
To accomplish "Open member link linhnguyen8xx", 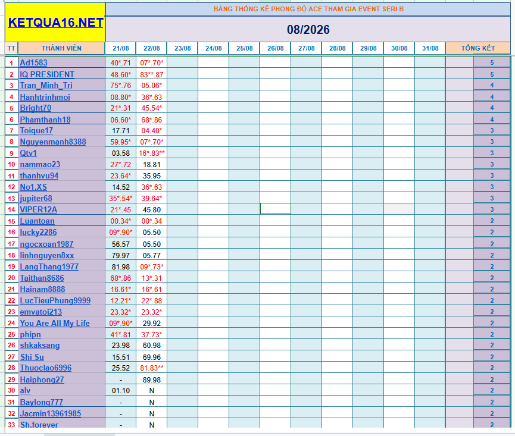I will click(x=46, y=255).
